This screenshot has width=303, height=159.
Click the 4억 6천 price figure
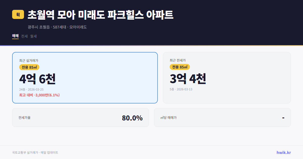click(x=38, y=79)
